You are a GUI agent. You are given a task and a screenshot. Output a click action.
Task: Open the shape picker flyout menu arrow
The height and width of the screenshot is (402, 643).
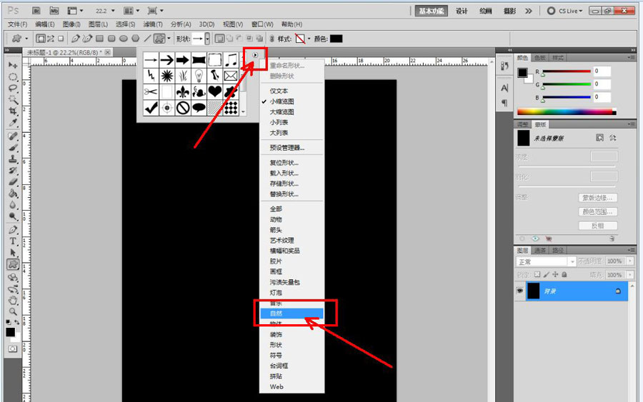(256, 54)
